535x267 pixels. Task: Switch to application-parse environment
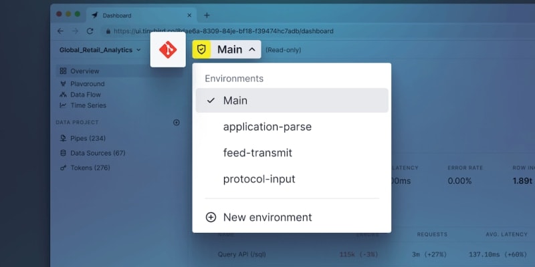coord(292,127)
